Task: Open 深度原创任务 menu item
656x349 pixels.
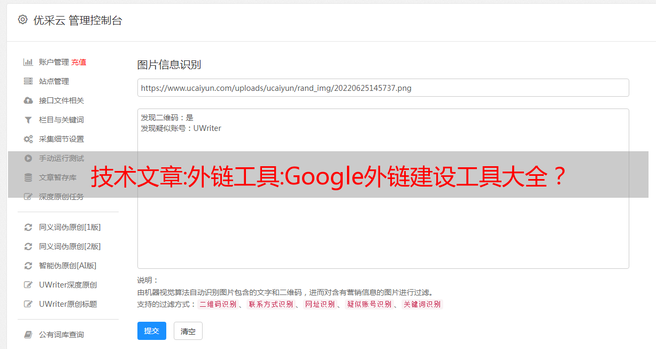Action: (61, 197)
